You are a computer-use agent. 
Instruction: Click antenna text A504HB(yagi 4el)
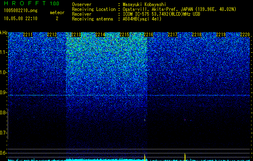pos(142,19)
